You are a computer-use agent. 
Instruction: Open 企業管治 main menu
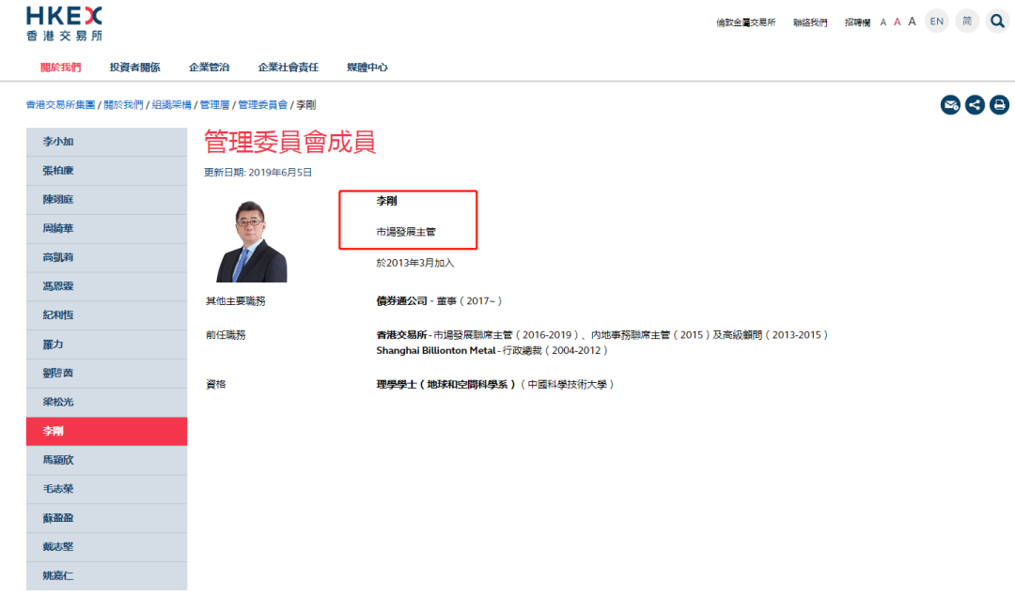pos(209,68)
